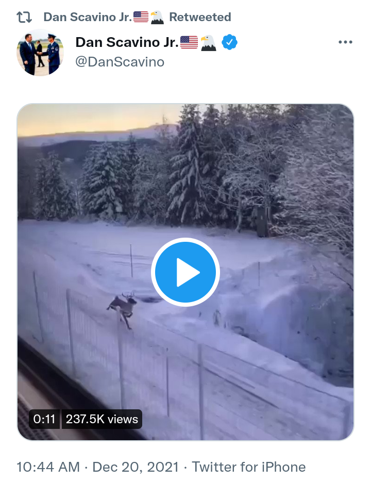This screenshot has width=371, height=482.
Task: Play the video with the blue play button
Action: coord(185,272)
